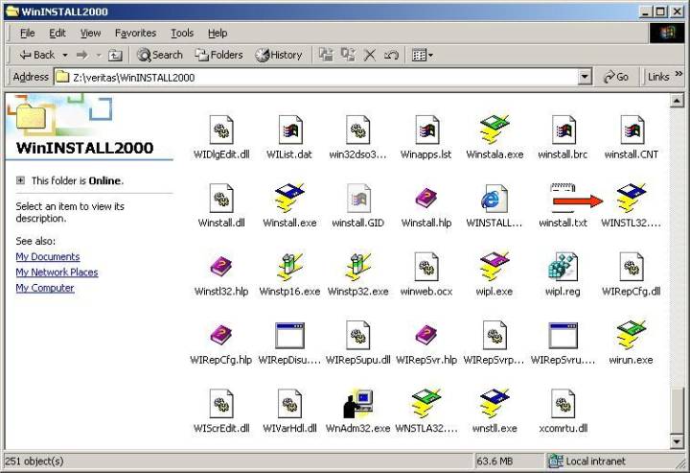Select the wipl.exe icon
This screenshot has width=690, height=473.
(494, 267)
